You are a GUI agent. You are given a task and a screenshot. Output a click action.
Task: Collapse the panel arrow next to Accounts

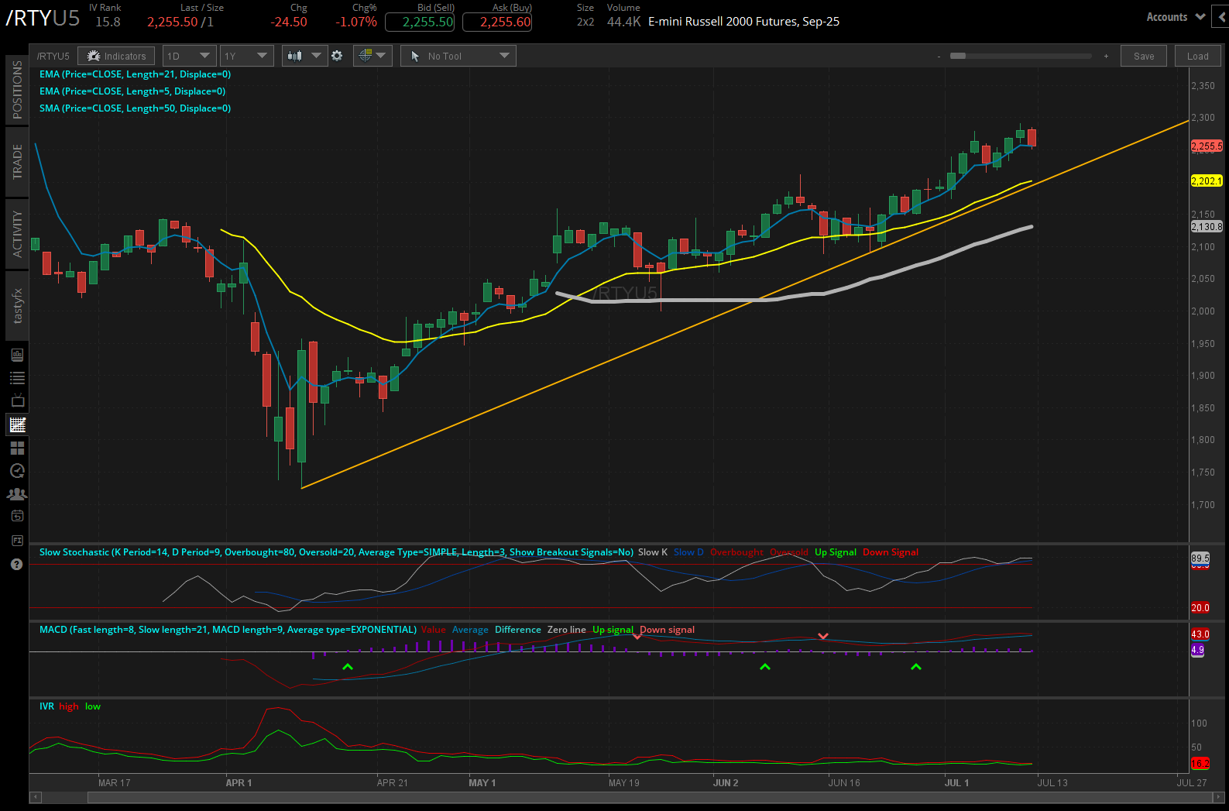1222,16
